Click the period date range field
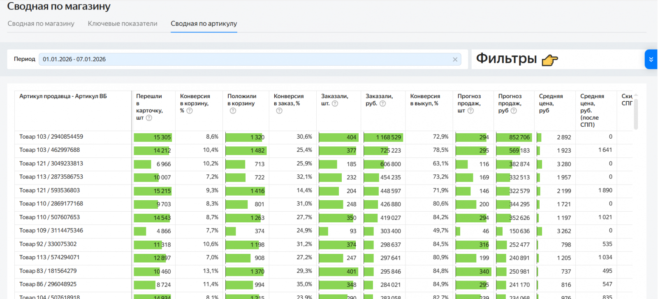 pos(247,59)
